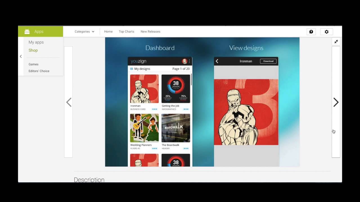This screenshot has width=360, height=202.
Task: Open options dots for Wedding Planners
Action: pos(154,148)
